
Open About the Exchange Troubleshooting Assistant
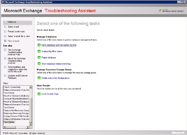click(x=17, y=61)
